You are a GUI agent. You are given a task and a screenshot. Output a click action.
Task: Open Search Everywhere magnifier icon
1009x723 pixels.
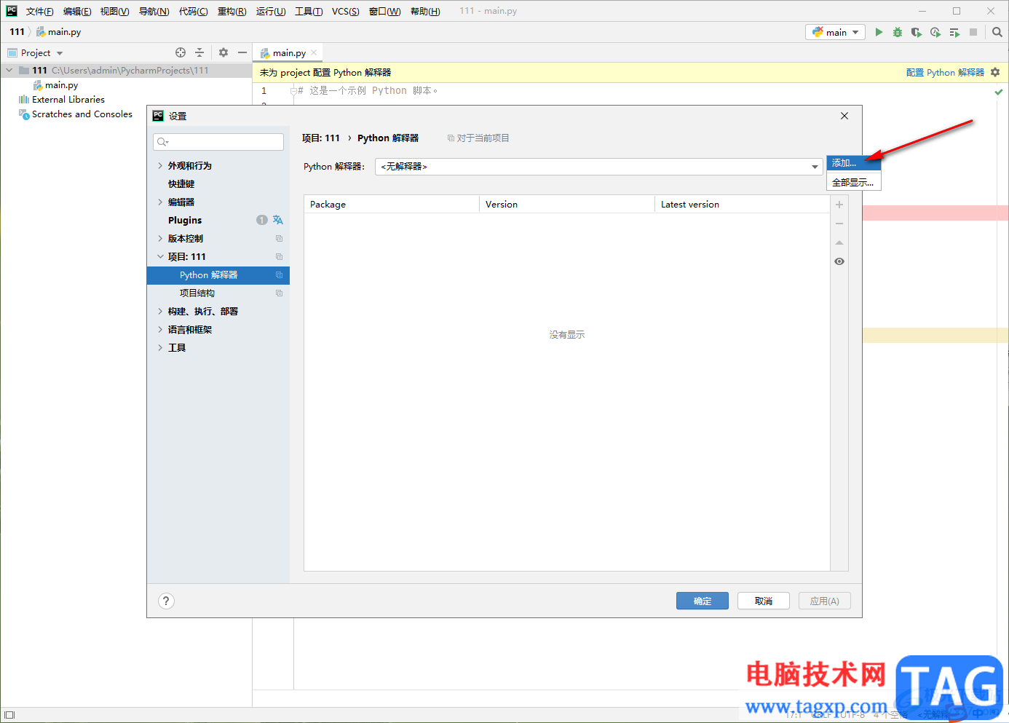(x=997, y=32)
